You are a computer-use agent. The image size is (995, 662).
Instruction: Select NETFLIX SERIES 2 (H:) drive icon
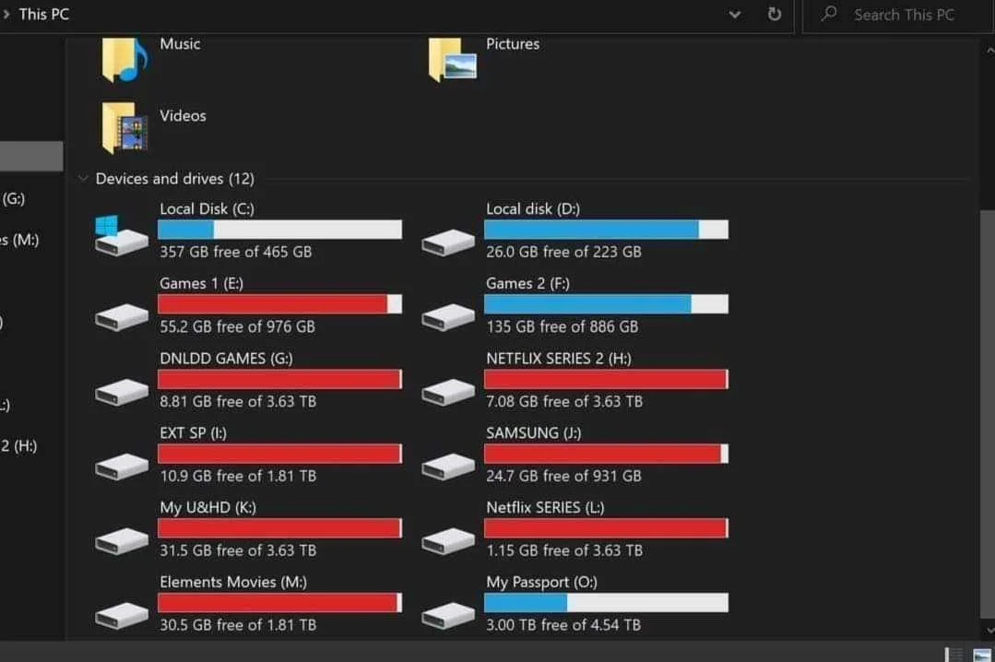[x=448, y=392]
